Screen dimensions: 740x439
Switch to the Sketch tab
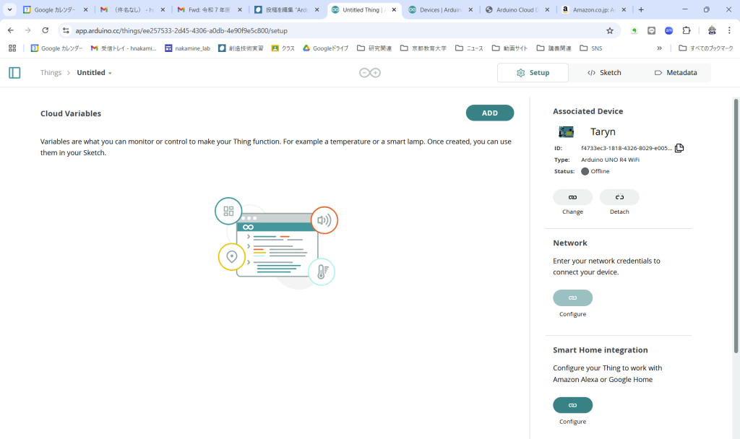coord(604,73)
